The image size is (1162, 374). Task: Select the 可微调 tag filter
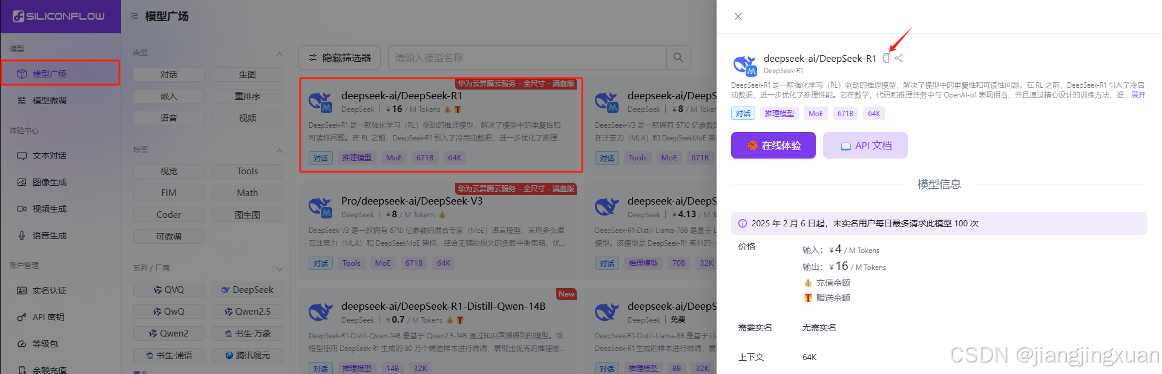click(x=169, y=237)
